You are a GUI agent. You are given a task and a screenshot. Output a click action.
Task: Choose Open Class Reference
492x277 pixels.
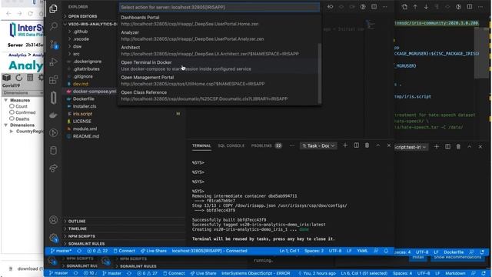pyautogui.click(x=218, y=95)
